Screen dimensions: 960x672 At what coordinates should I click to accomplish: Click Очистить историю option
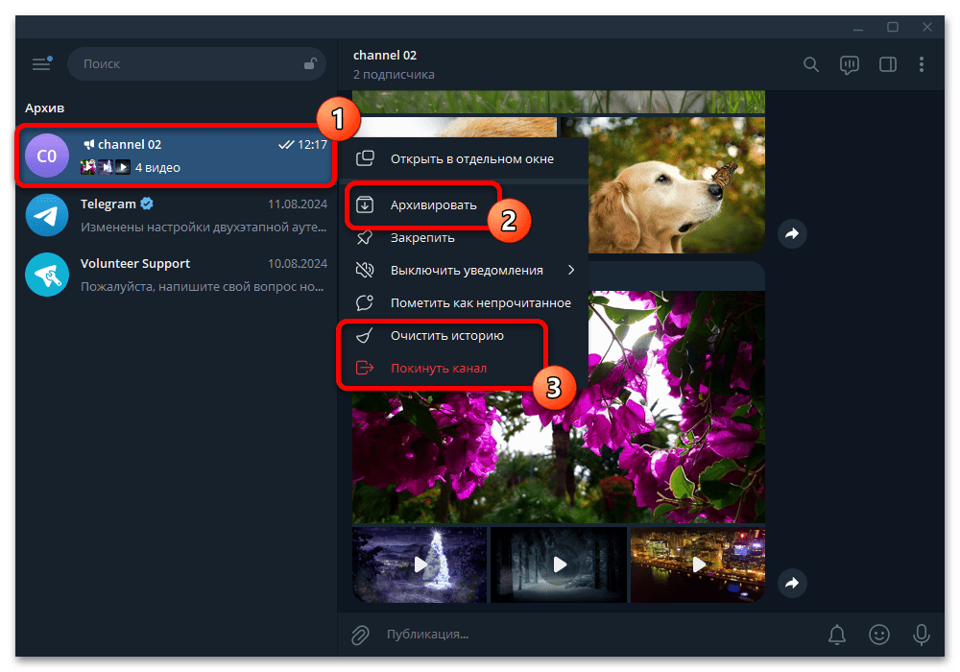(x=446, y=336)
